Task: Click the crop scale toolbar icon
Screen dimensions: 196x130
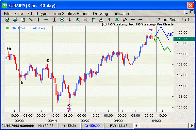Action: tap(93, 20)
